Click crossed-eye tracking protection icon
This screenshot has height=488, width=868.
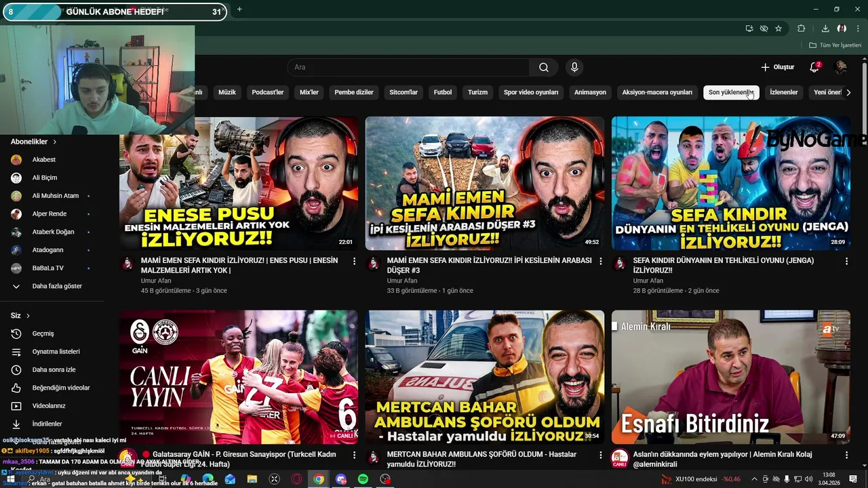pyautogui.click(x=764, y=28)
